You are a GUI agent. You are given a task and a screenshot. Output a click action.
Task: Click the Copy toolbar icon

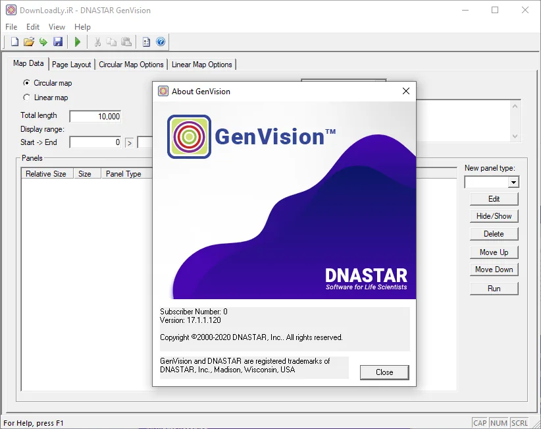tap(111, 42)
